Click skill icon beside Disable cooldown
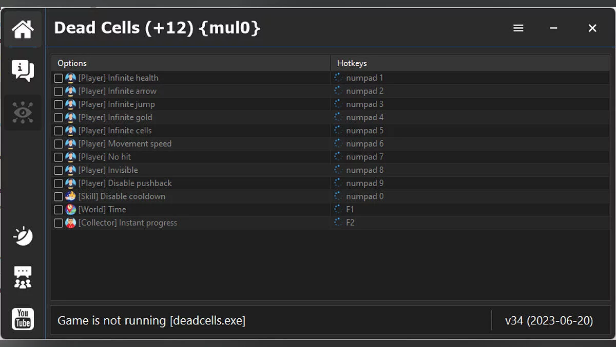Viewport: 616px width, 347px height. point(71,196)
